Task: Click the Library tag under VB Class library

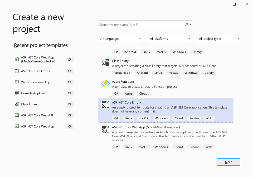Action: point(209,73)
